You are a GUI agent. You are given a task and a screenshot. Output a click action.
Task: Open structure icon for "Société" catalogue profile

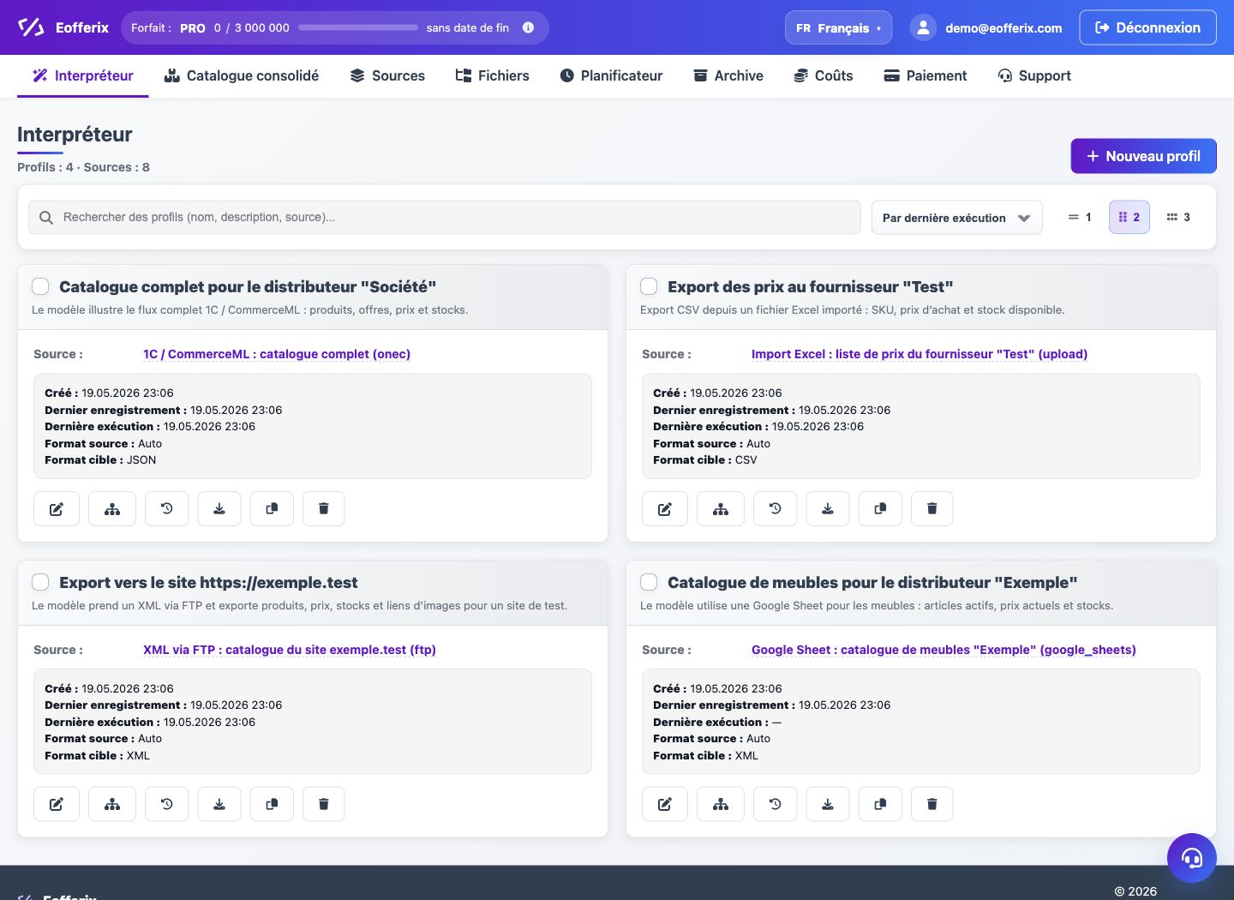112,508
